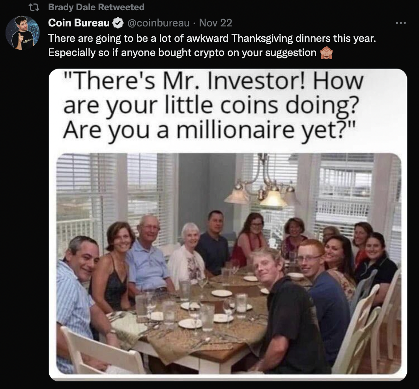The image size is (419, 389).
Task: Open the three-dot more options menu
Action: (400, 23)
